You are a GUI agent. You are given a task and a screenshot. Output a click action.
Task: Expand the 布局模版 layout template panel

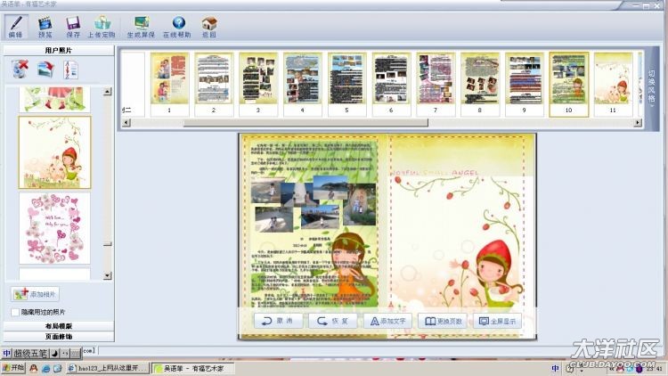[59, 326]
